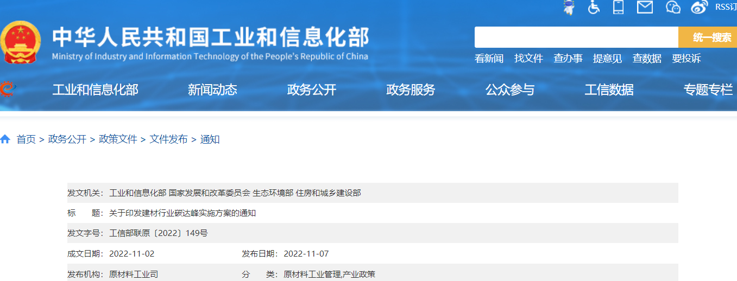Viewport: 737px width, 281px height.
Task: Click the red gear MIIT logo icon
Action: click(x=5, y=90)
